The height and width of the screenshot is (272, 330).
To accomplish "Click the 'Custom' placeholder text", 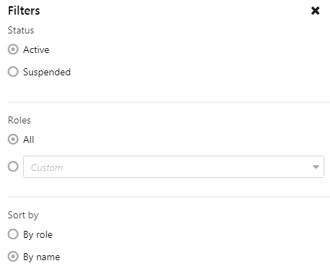I will [47, 167].
